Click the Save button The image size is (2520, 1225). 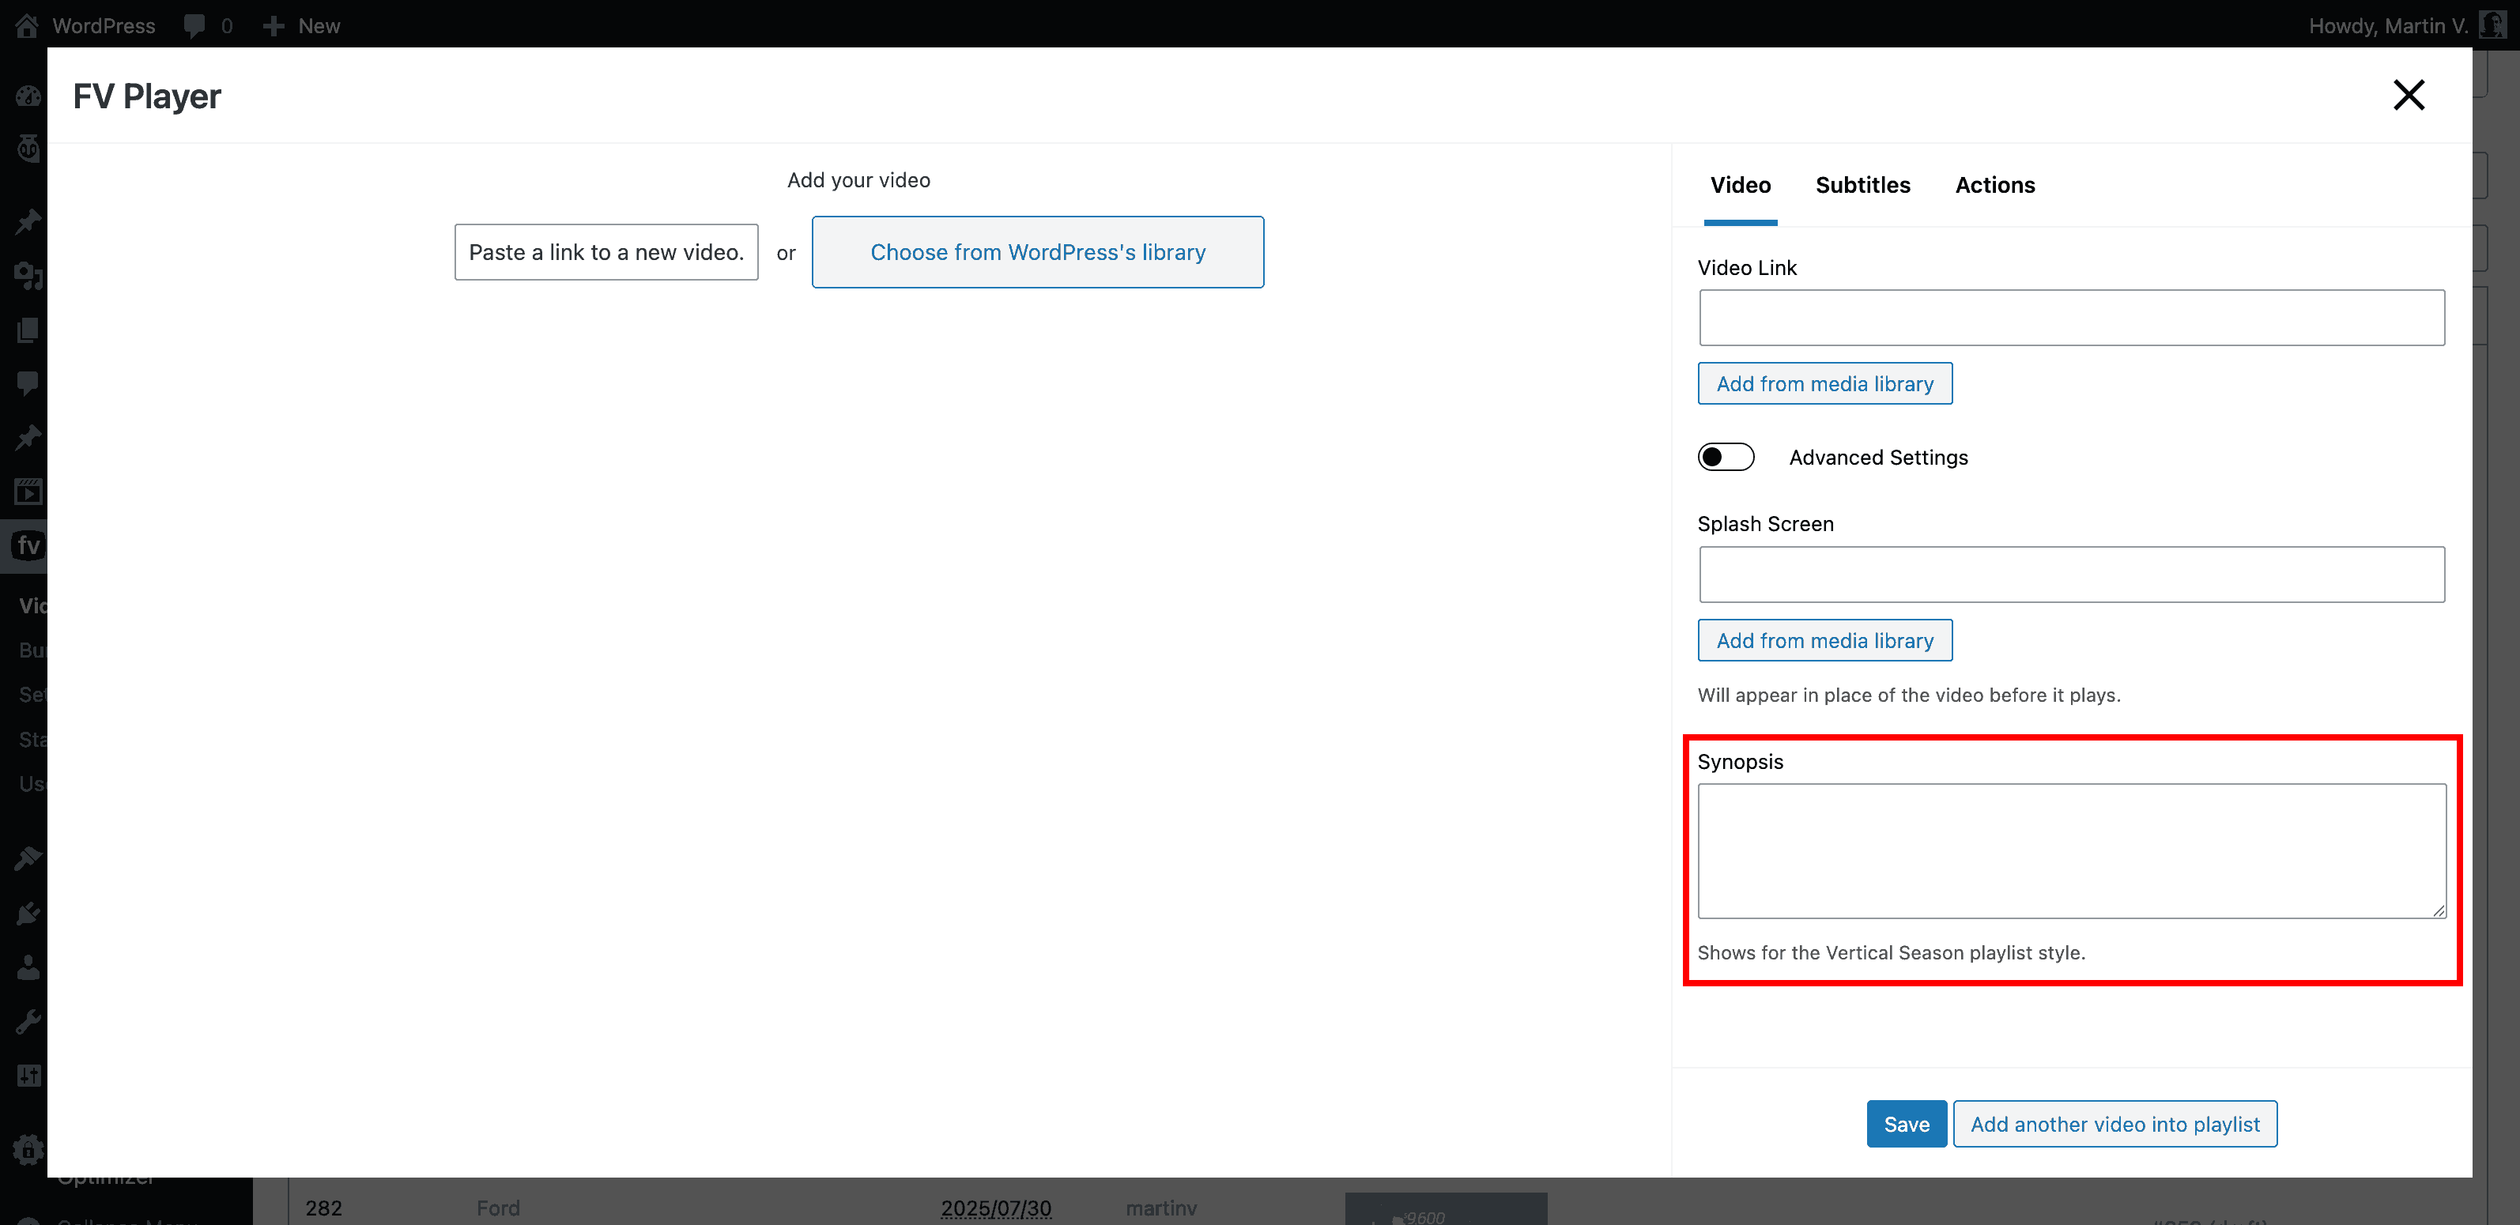click(x=1907, y=1123)
